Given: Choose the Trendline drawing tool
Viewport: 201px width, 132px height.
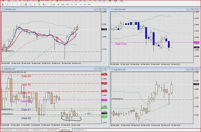Looking at the screenshot, I should tap(22, 5).
